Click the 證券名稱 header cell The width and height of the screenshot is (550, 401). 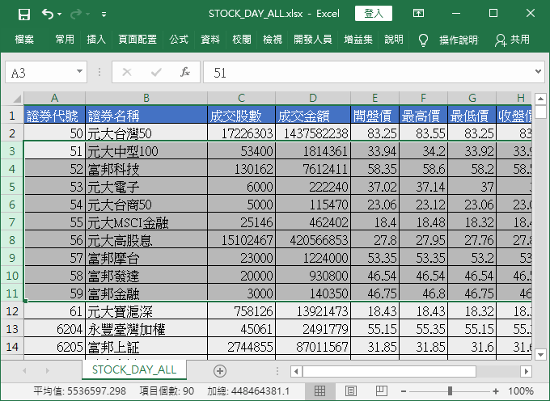coord(146,116)
